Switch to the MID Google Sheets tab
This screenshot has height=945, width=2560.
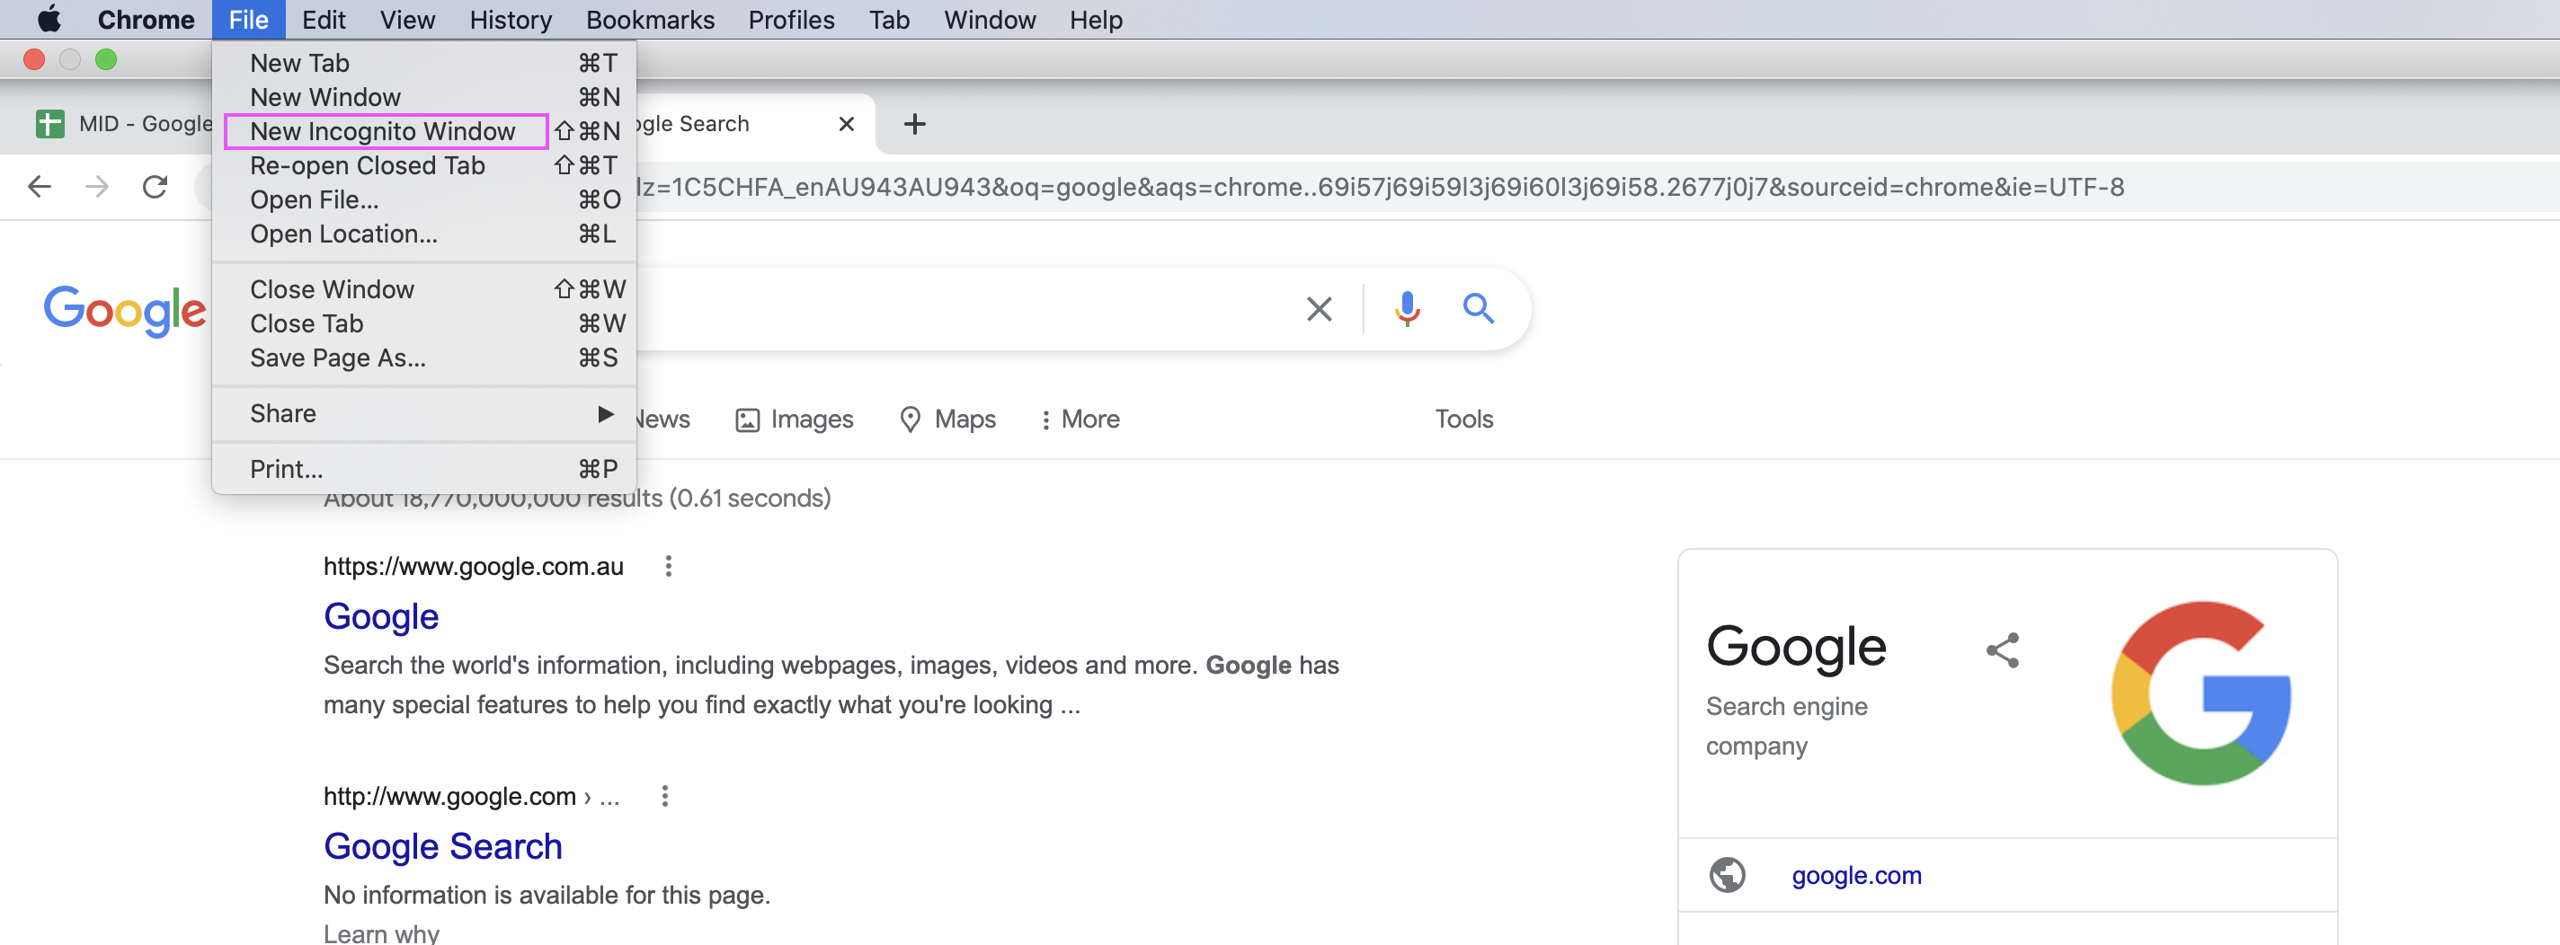click(x=124, y=124)
